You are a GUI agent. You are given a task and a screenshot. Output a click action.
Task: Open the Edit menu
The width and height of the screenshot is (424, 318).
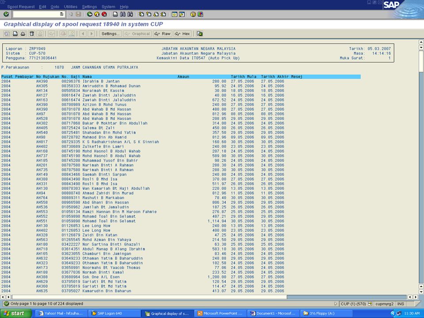42,7
